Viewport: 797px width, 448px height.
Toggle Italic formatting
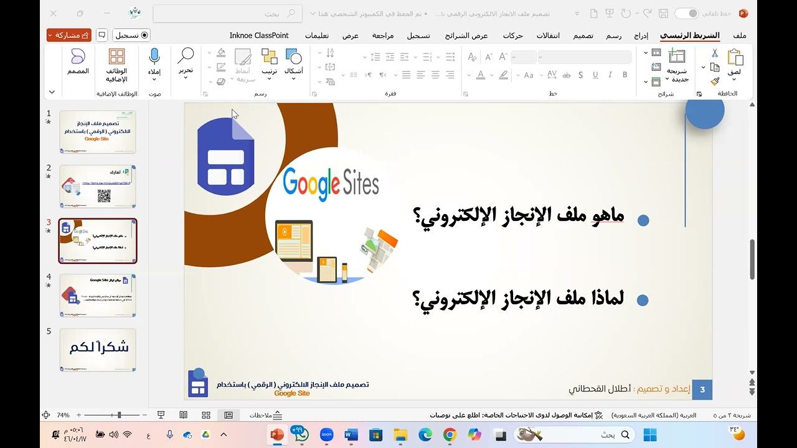(610, 75)
